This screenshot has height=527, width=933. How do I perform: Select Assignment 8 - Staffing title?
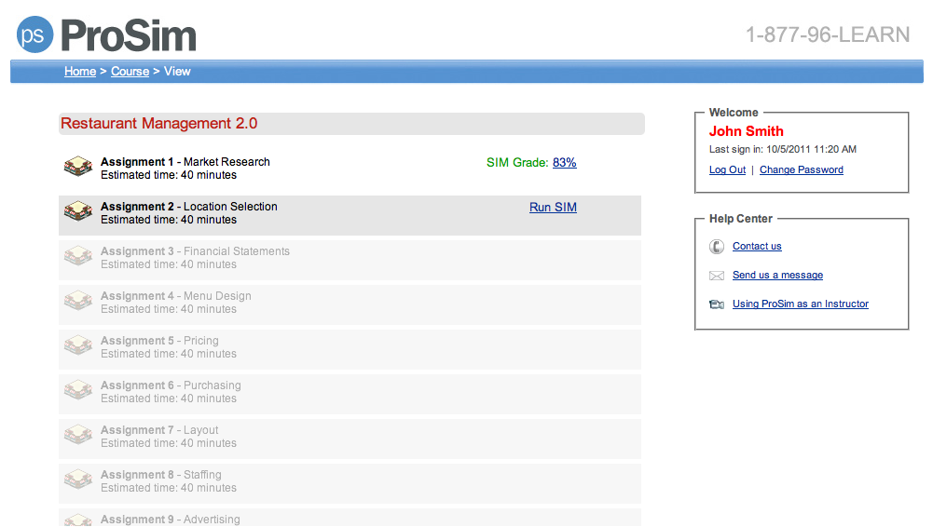160,475
